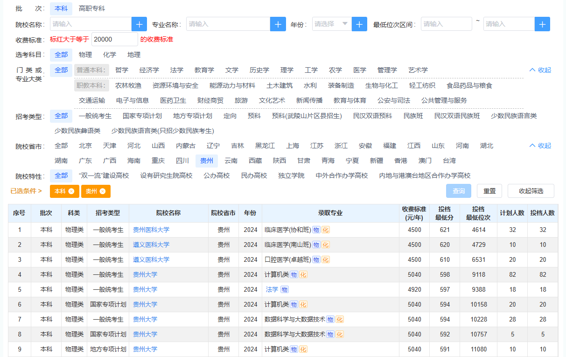
Task: Click the 物 icon next to 法学 major
Action: tap(285, 289)
